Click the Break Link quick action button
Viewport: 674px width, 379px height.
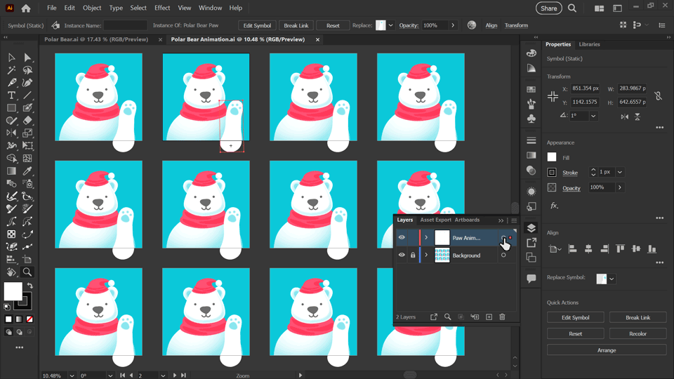[x=637, y=317]
